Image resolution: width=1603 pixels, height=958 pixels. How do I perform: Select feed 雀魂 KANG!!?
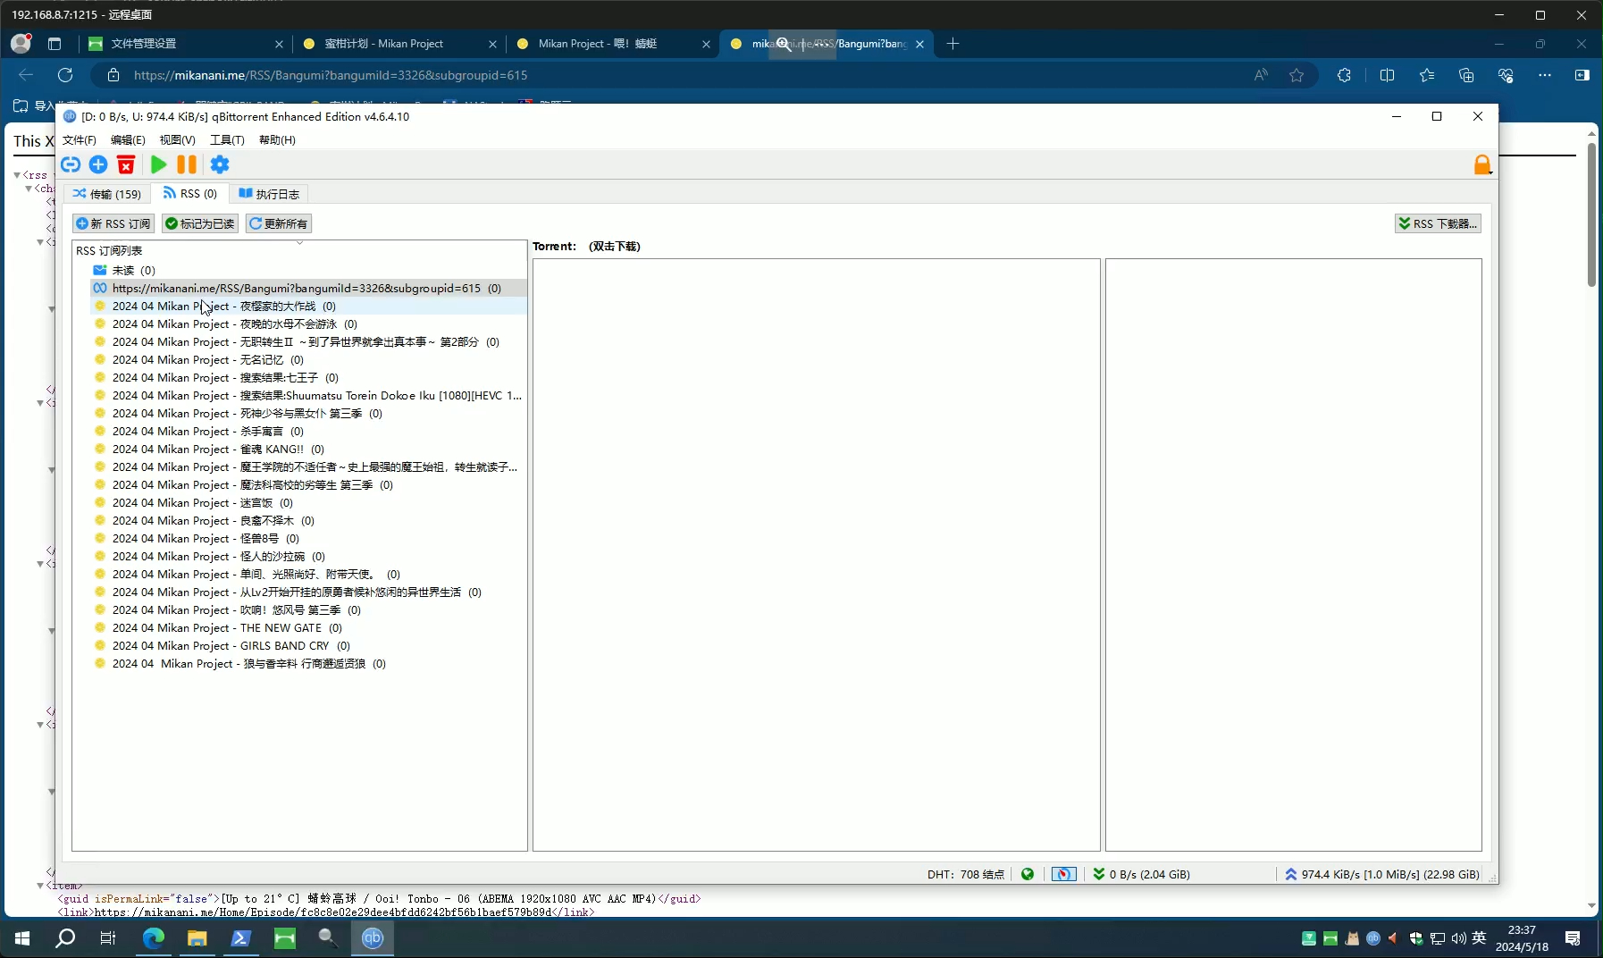click(x=308, y=449)
